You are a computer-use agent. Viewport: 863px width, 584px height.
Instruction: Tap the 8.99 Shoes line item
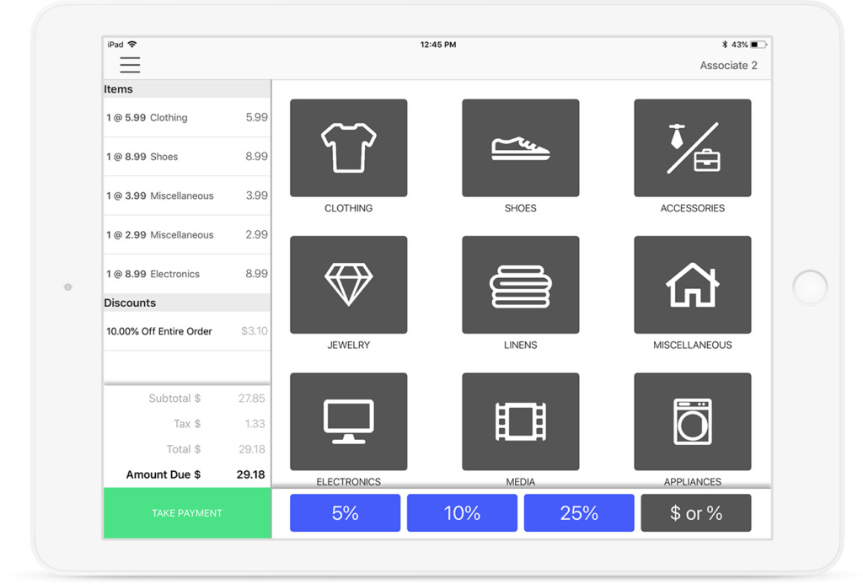tap(185, 156)
